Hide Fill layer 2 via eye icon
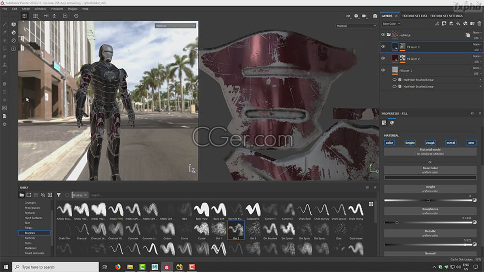This screenshot has height=272, width=484. click(x=383, y=58)
